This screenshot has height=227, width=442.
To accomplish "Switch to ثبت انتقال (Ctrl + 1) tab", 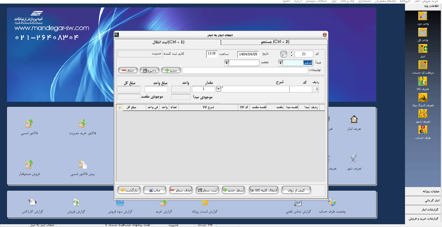I will pyautogui.click(x=168, y=42).
